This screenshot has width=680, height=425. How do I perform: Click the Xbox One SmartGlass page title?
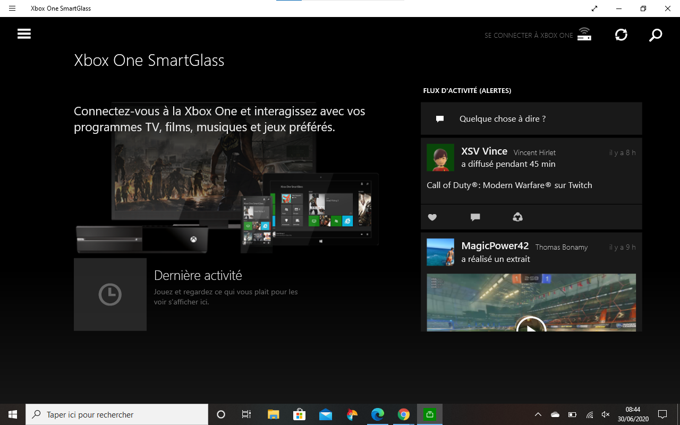click(x=149, y=60)
